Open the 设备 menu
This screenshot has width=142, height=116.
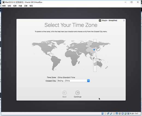26,6
